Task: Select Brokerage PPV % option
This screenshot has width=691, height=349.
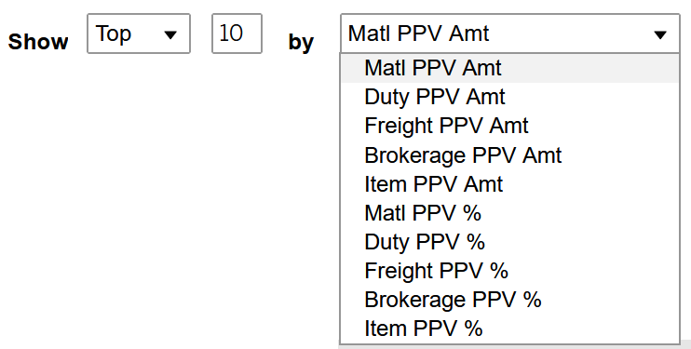Action: [x=510, y=300]
